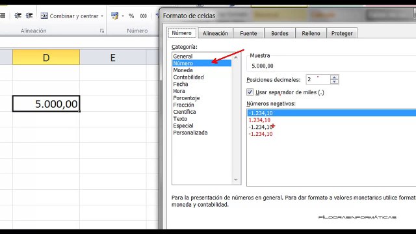This screenshot has width=416, height=234.
Task: Select Número in the Categoría list
Action: coord(201,63)
